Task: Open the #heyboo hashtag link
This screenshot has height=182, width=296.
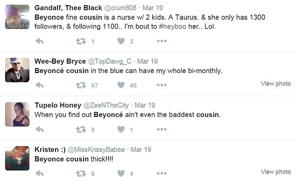Action: (x=173, y=26)
